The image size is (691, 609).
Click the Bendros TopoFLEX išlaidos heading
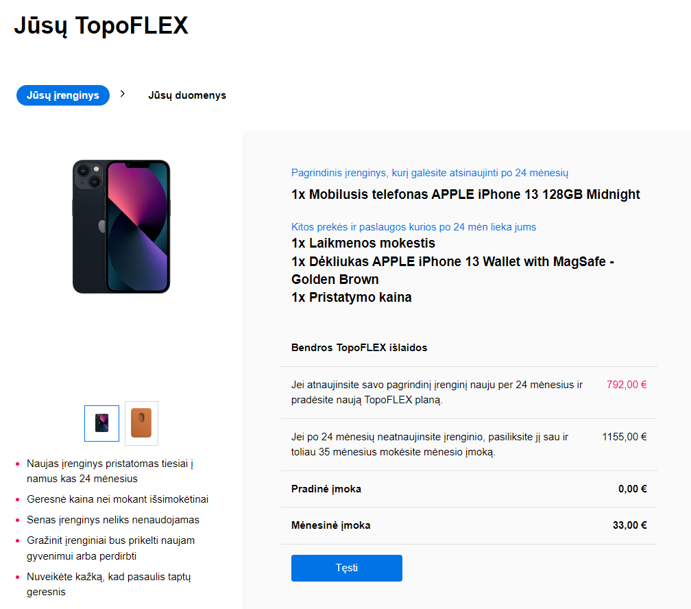(x=359, y=348)
